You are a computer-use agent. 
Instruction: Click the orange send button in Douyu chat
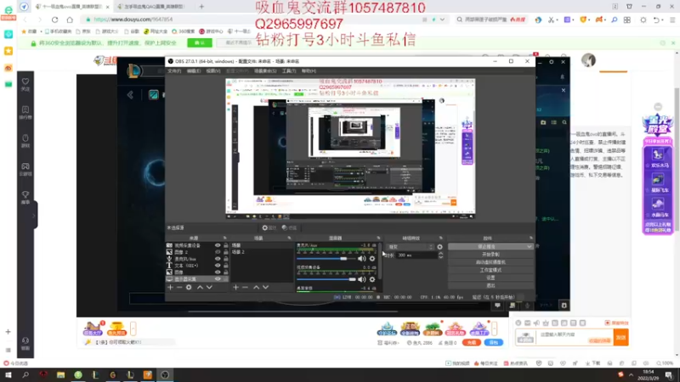point(621,337)
